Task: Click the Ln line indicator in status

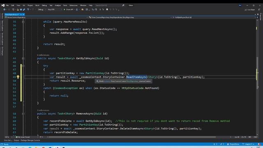Action: click(x=237, y=137)
